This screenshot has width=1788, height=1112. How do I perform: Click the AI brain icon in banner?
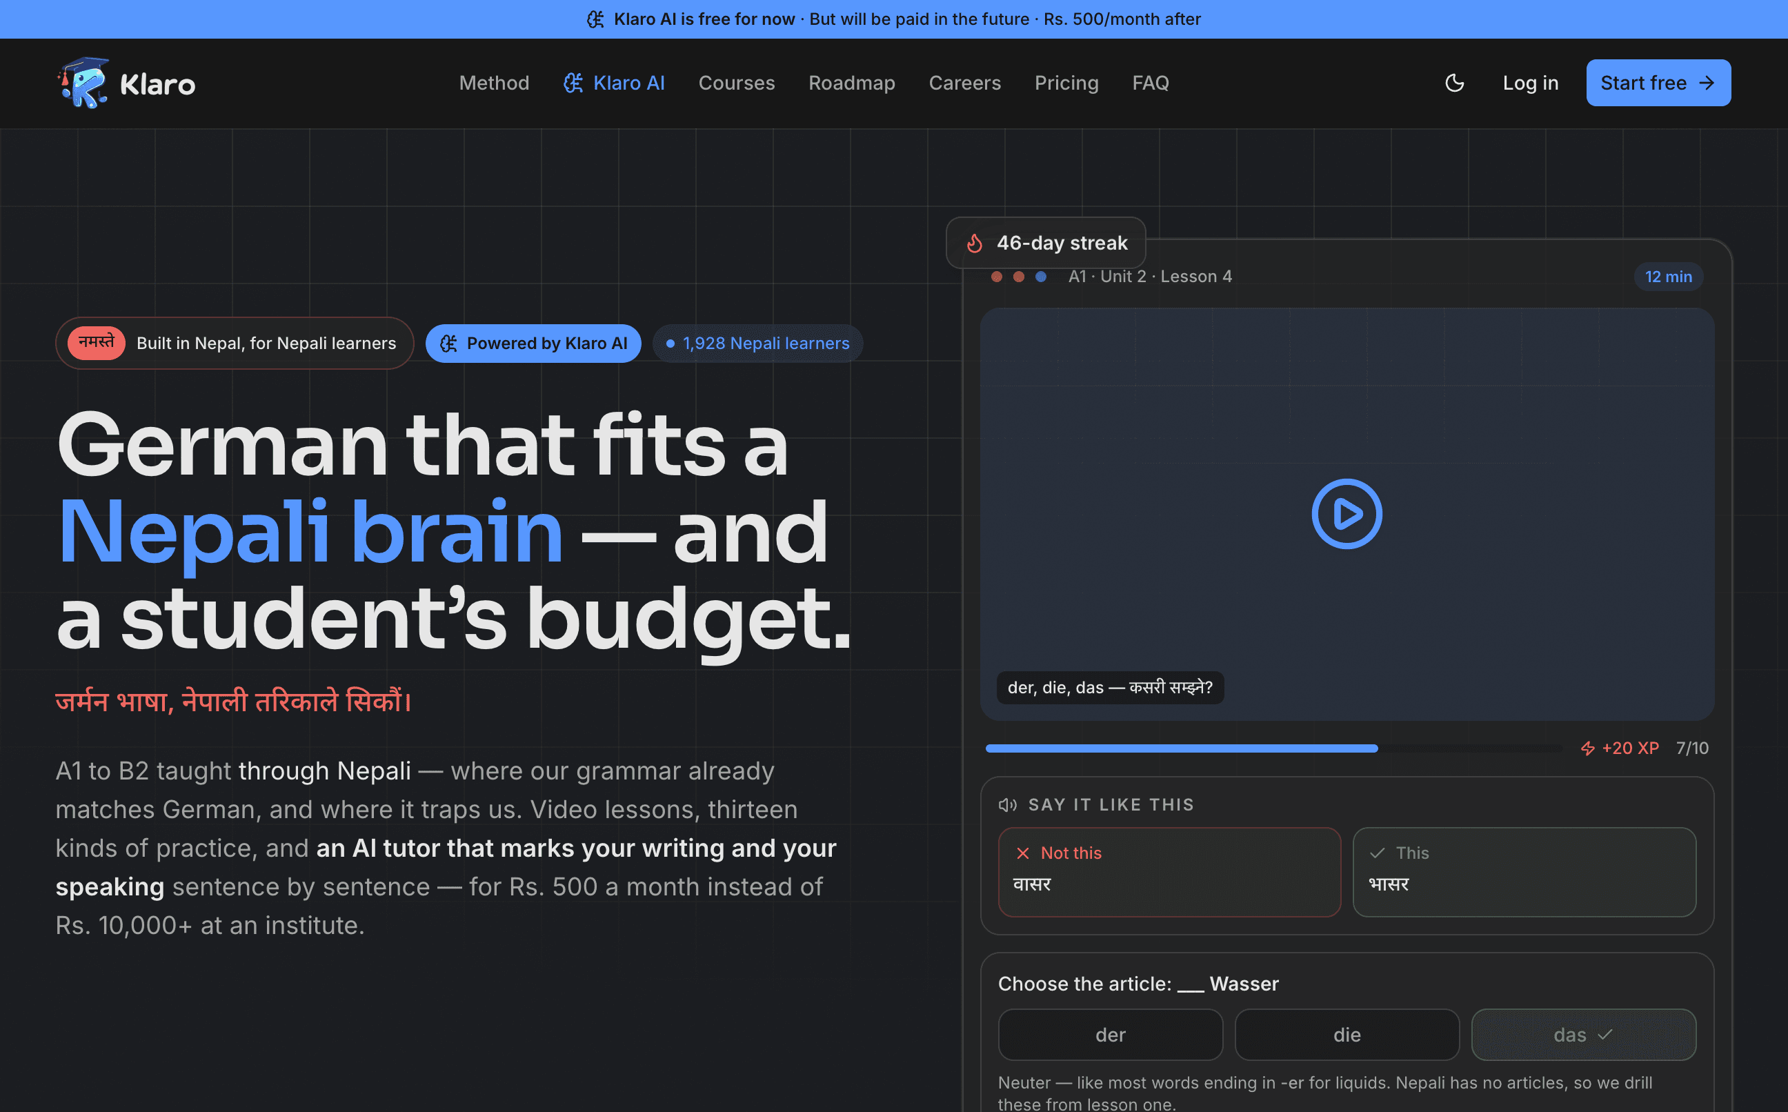point(595,19)
